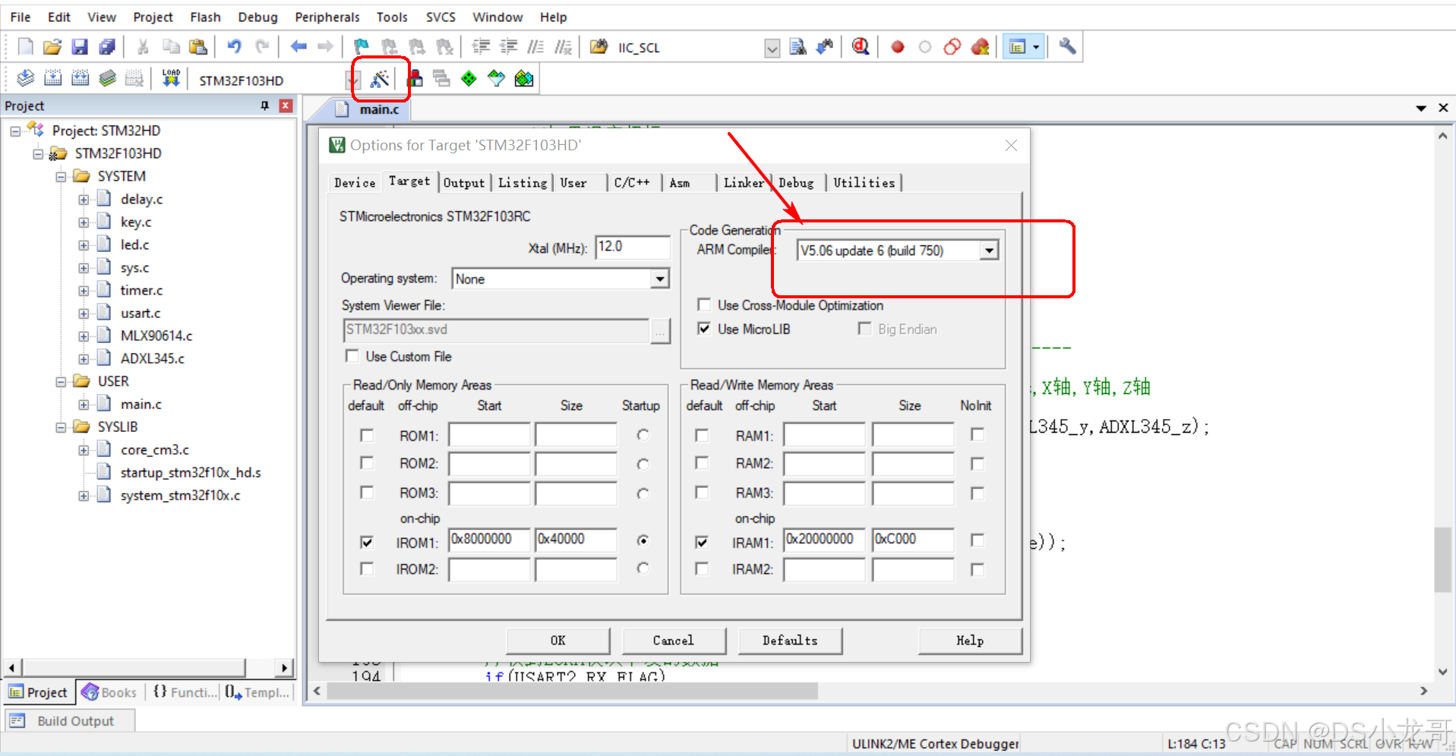Select the Functi... tab in project panel
Viewport: 1456px width, 756px height.
click(185, 692)
